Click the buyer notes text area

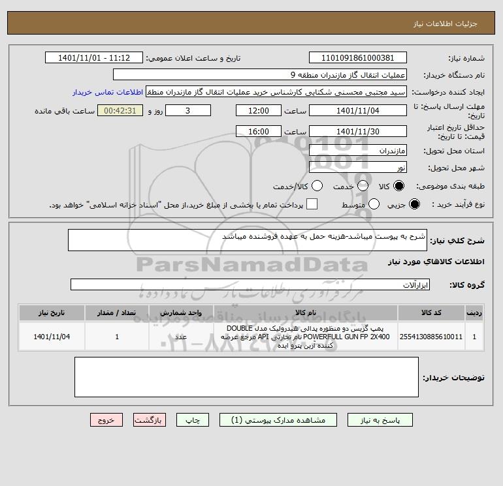click(x=246, y=377)
